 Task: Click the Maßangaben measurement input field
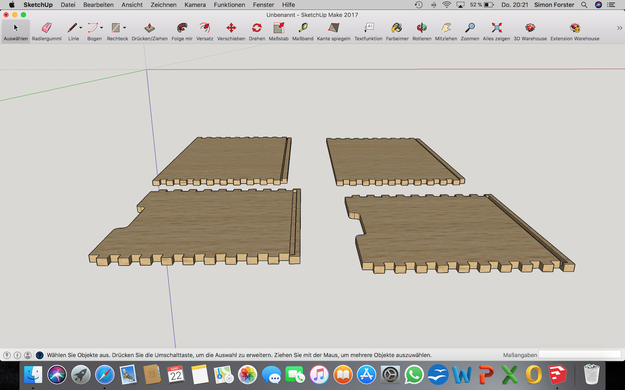[x=580, y=355]
